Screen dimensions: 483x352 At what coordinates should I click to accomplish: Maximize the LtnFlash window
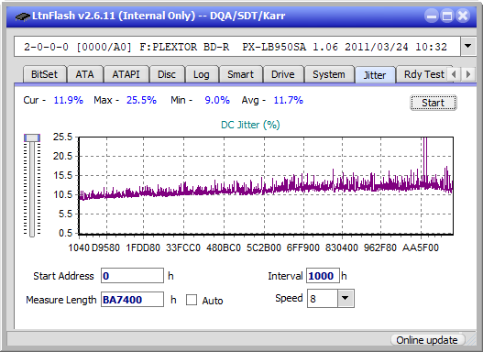point(447,16)
